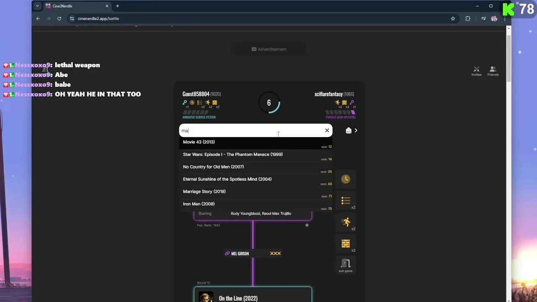Viewport: 537px width, 302px height.
Task: Click the Fantasy (Non-HP/LOTR) progress bar
Action: pos(341,112)
